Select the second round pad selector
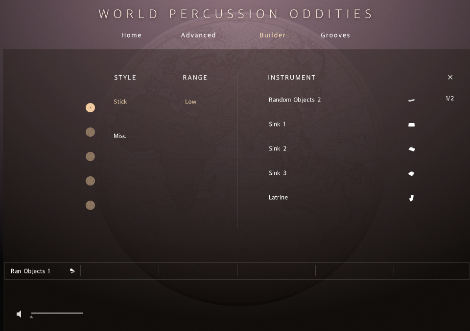The height and width of the screenshot is (331, 470). point(90,132)
